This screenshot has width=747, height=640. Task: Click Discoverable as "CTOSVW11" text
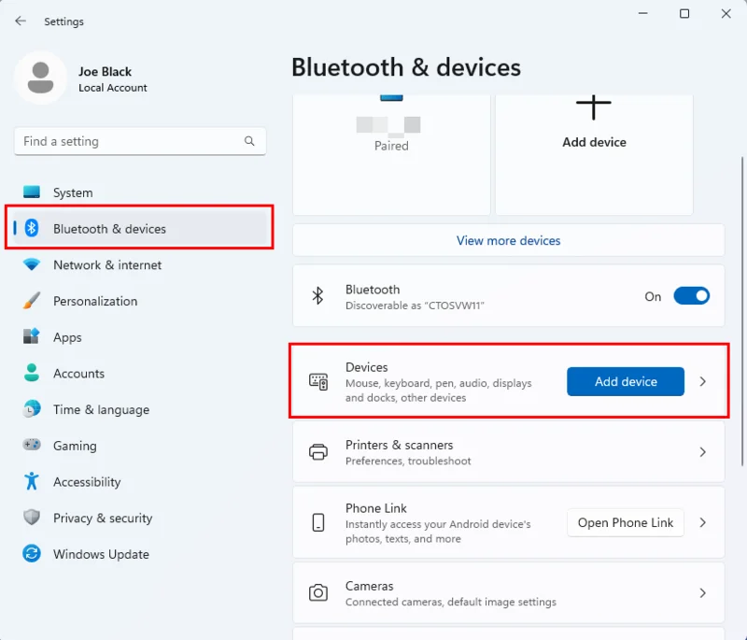415,306
